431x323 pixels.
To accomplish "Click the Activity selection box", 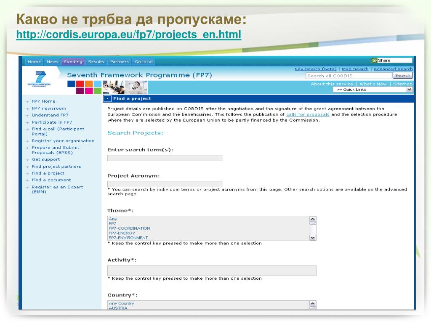I will pos(212,270).
